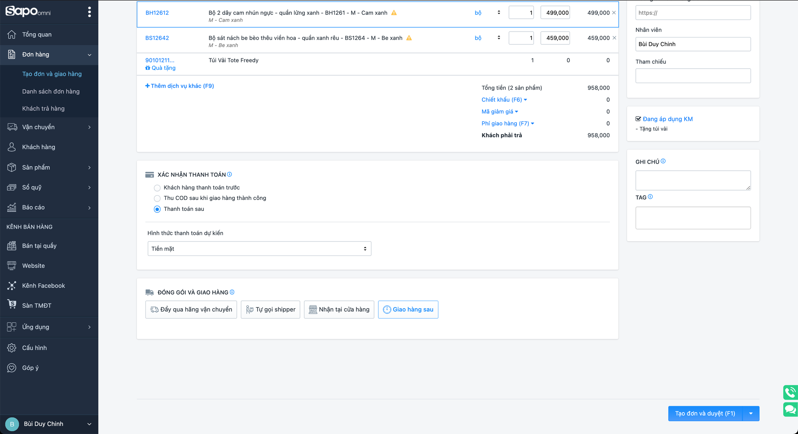Image resolution: width=798 pixels, height=434 pixels.
Task: Open arrow beside Tạo đơn và duyệt button
Action: pyautogui.click(x=751, y=413)
